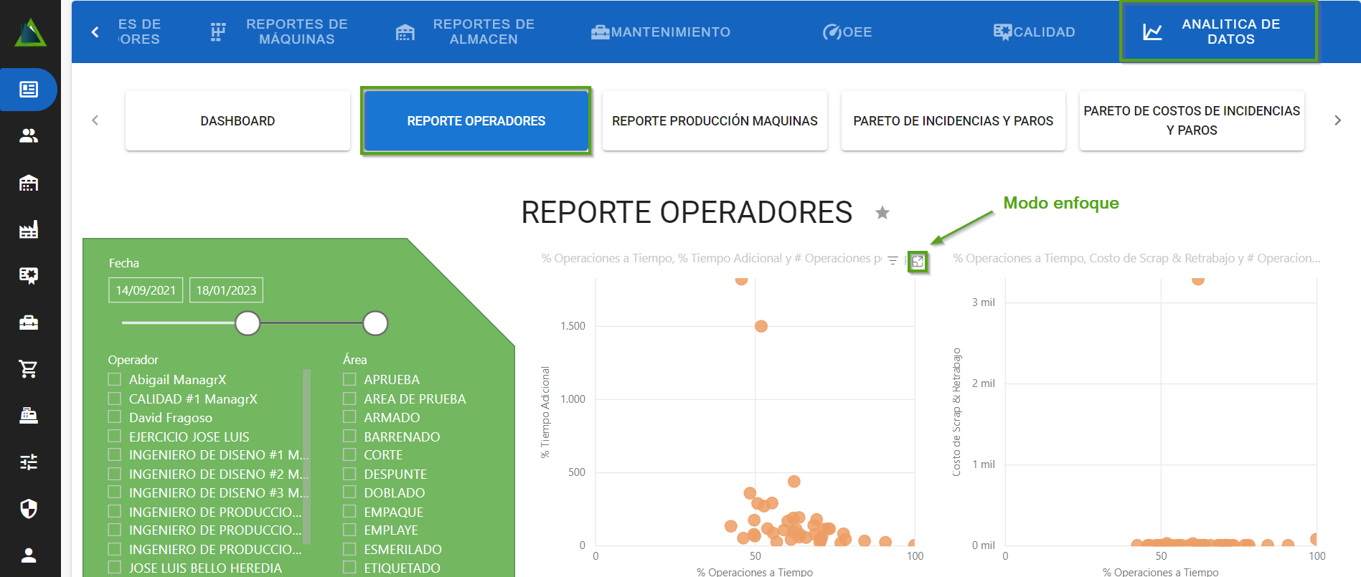
Task: Open the Reporte Producción Maquinas tab
Action: (x=715, y=121)
